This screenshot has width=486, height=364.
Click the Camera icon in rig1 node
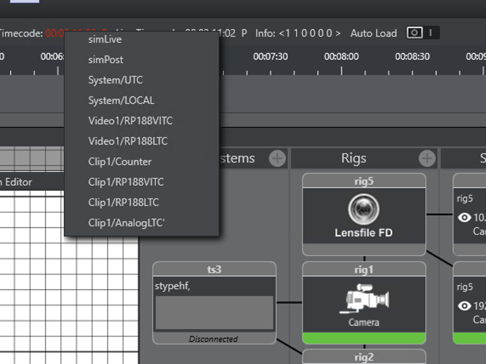click(364, 299)
